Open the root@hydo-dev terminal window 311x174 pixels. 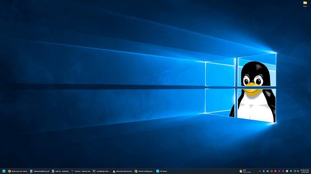101,171
